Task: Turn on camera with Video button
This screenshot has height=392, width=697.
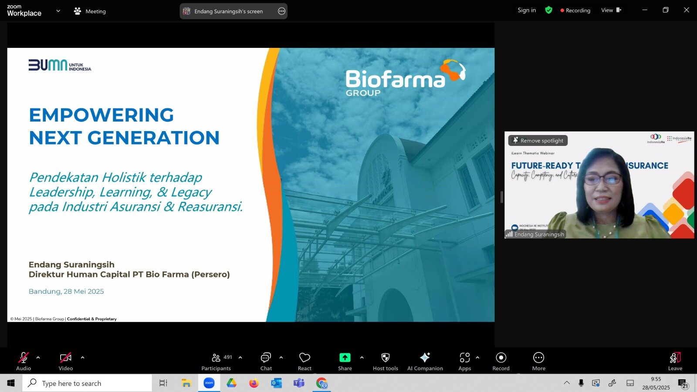Action: click(66, 361)
